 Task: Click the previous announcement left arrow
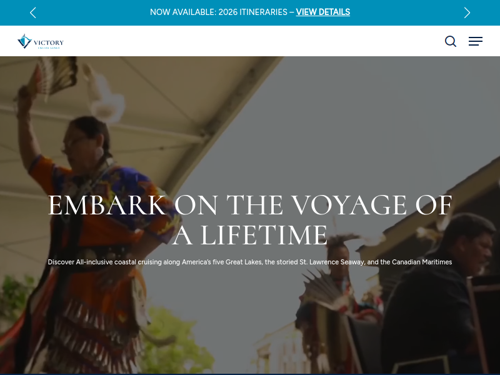click(x=33, y=12)
